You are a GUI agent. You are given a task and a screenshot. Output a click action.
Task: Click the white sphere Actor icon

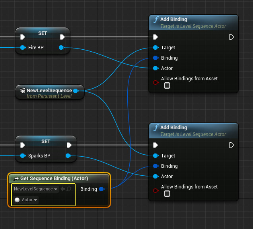(x=17, y=200)
